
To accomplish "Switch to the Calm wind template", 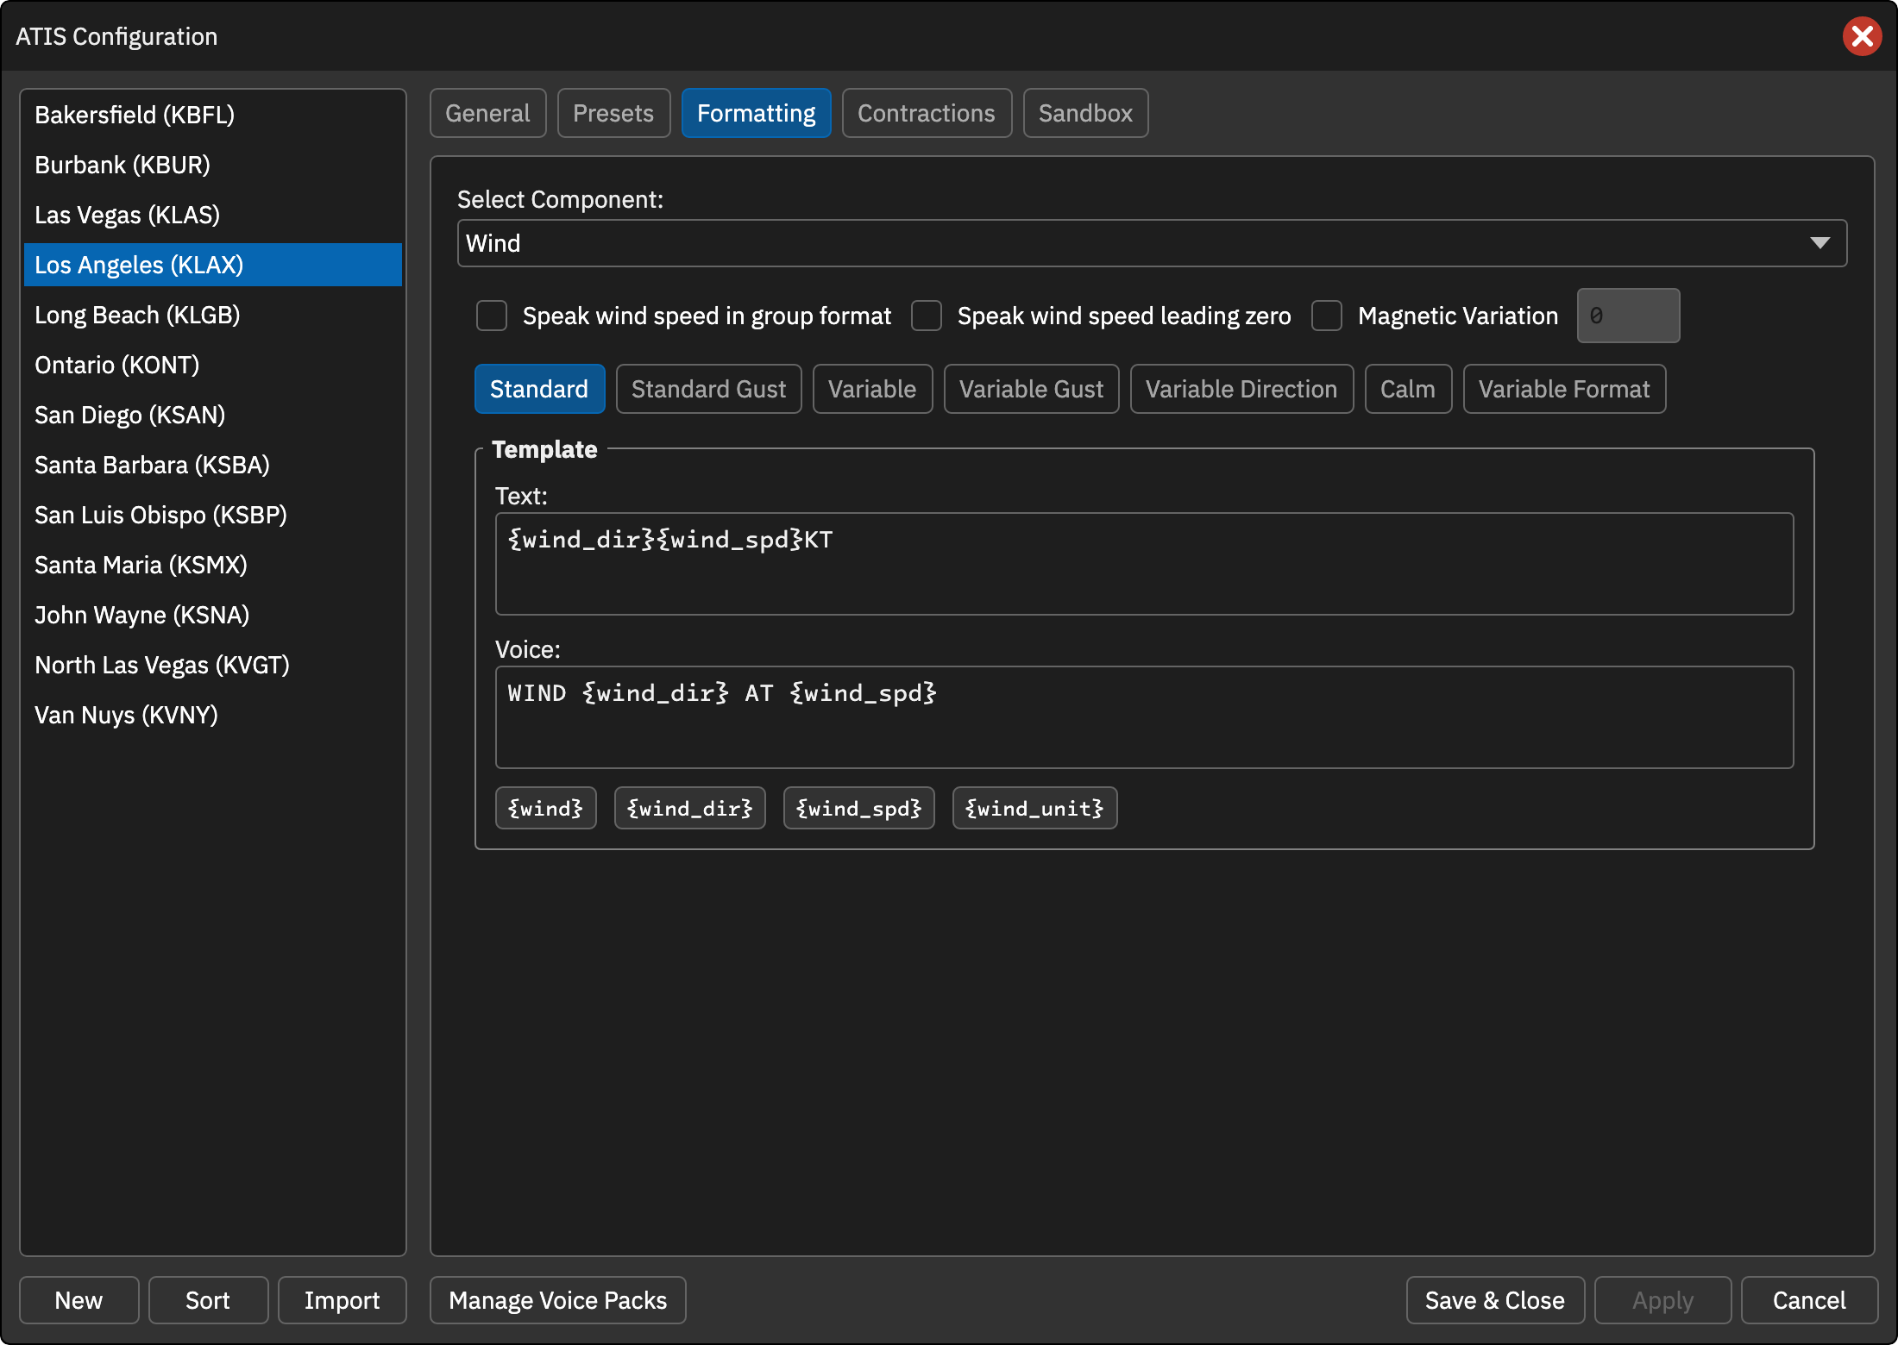I will [x=1408, y=389].
